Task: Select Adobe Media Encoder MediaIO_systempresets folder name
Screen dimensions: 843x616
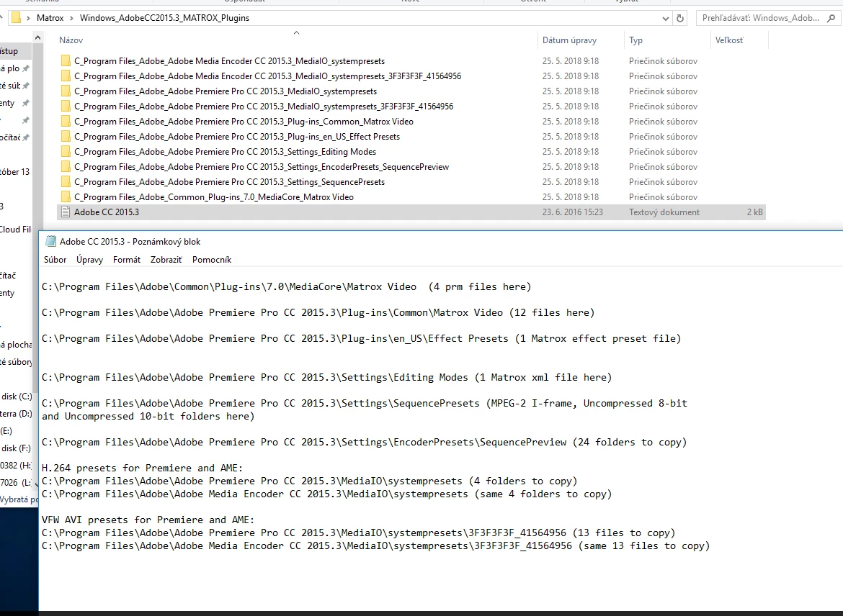Action: [x=230, y=60]
